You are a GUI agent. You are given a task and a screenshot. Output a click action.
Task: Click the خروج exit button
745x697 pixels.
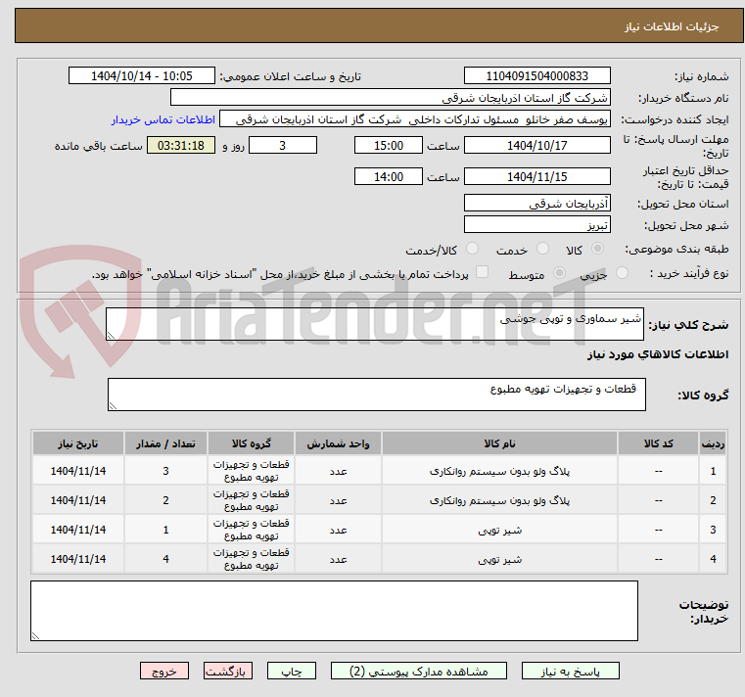[x=164, y=671]
